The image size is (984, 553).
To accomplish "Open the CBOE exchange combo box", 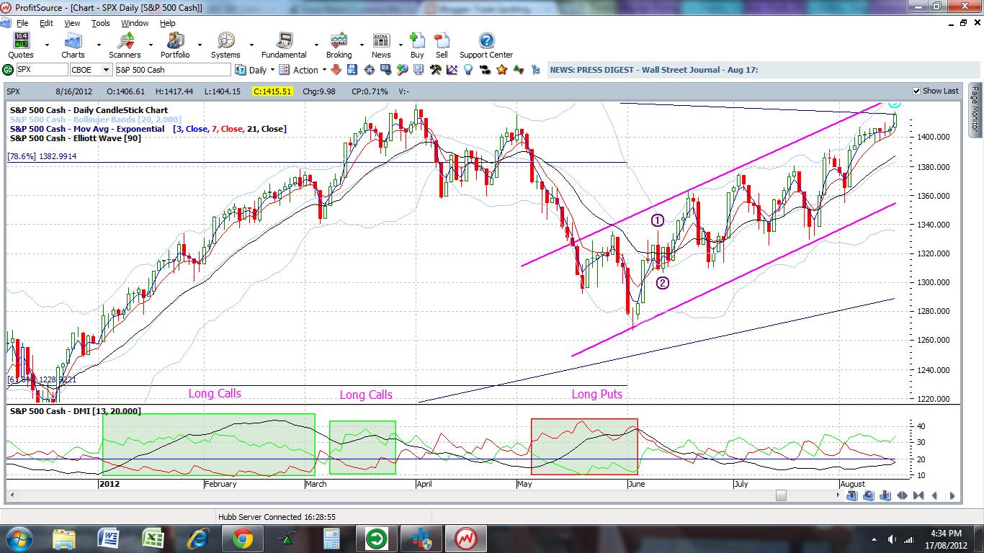I will point(91,70).
